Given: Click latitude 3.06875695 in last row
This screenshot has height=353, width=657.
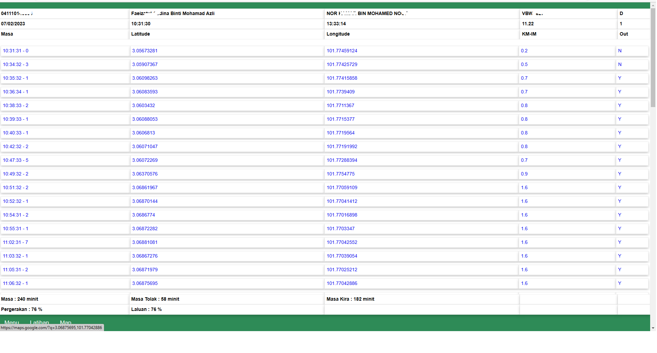Looking at the screenshot, I should (x=145, y=284).
